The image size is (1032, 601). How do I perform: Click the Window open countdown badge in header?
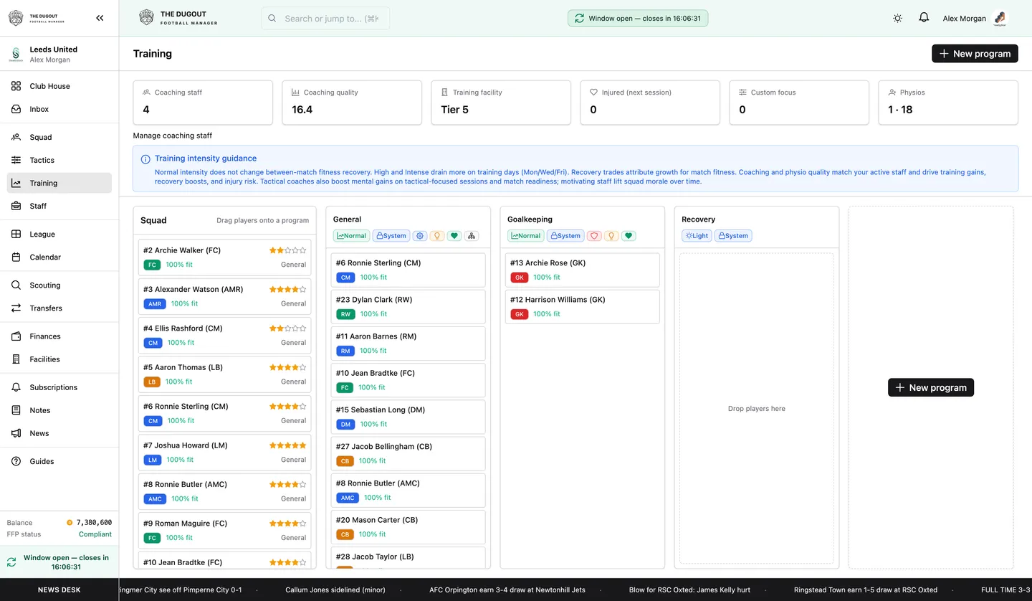coord(638,19)
